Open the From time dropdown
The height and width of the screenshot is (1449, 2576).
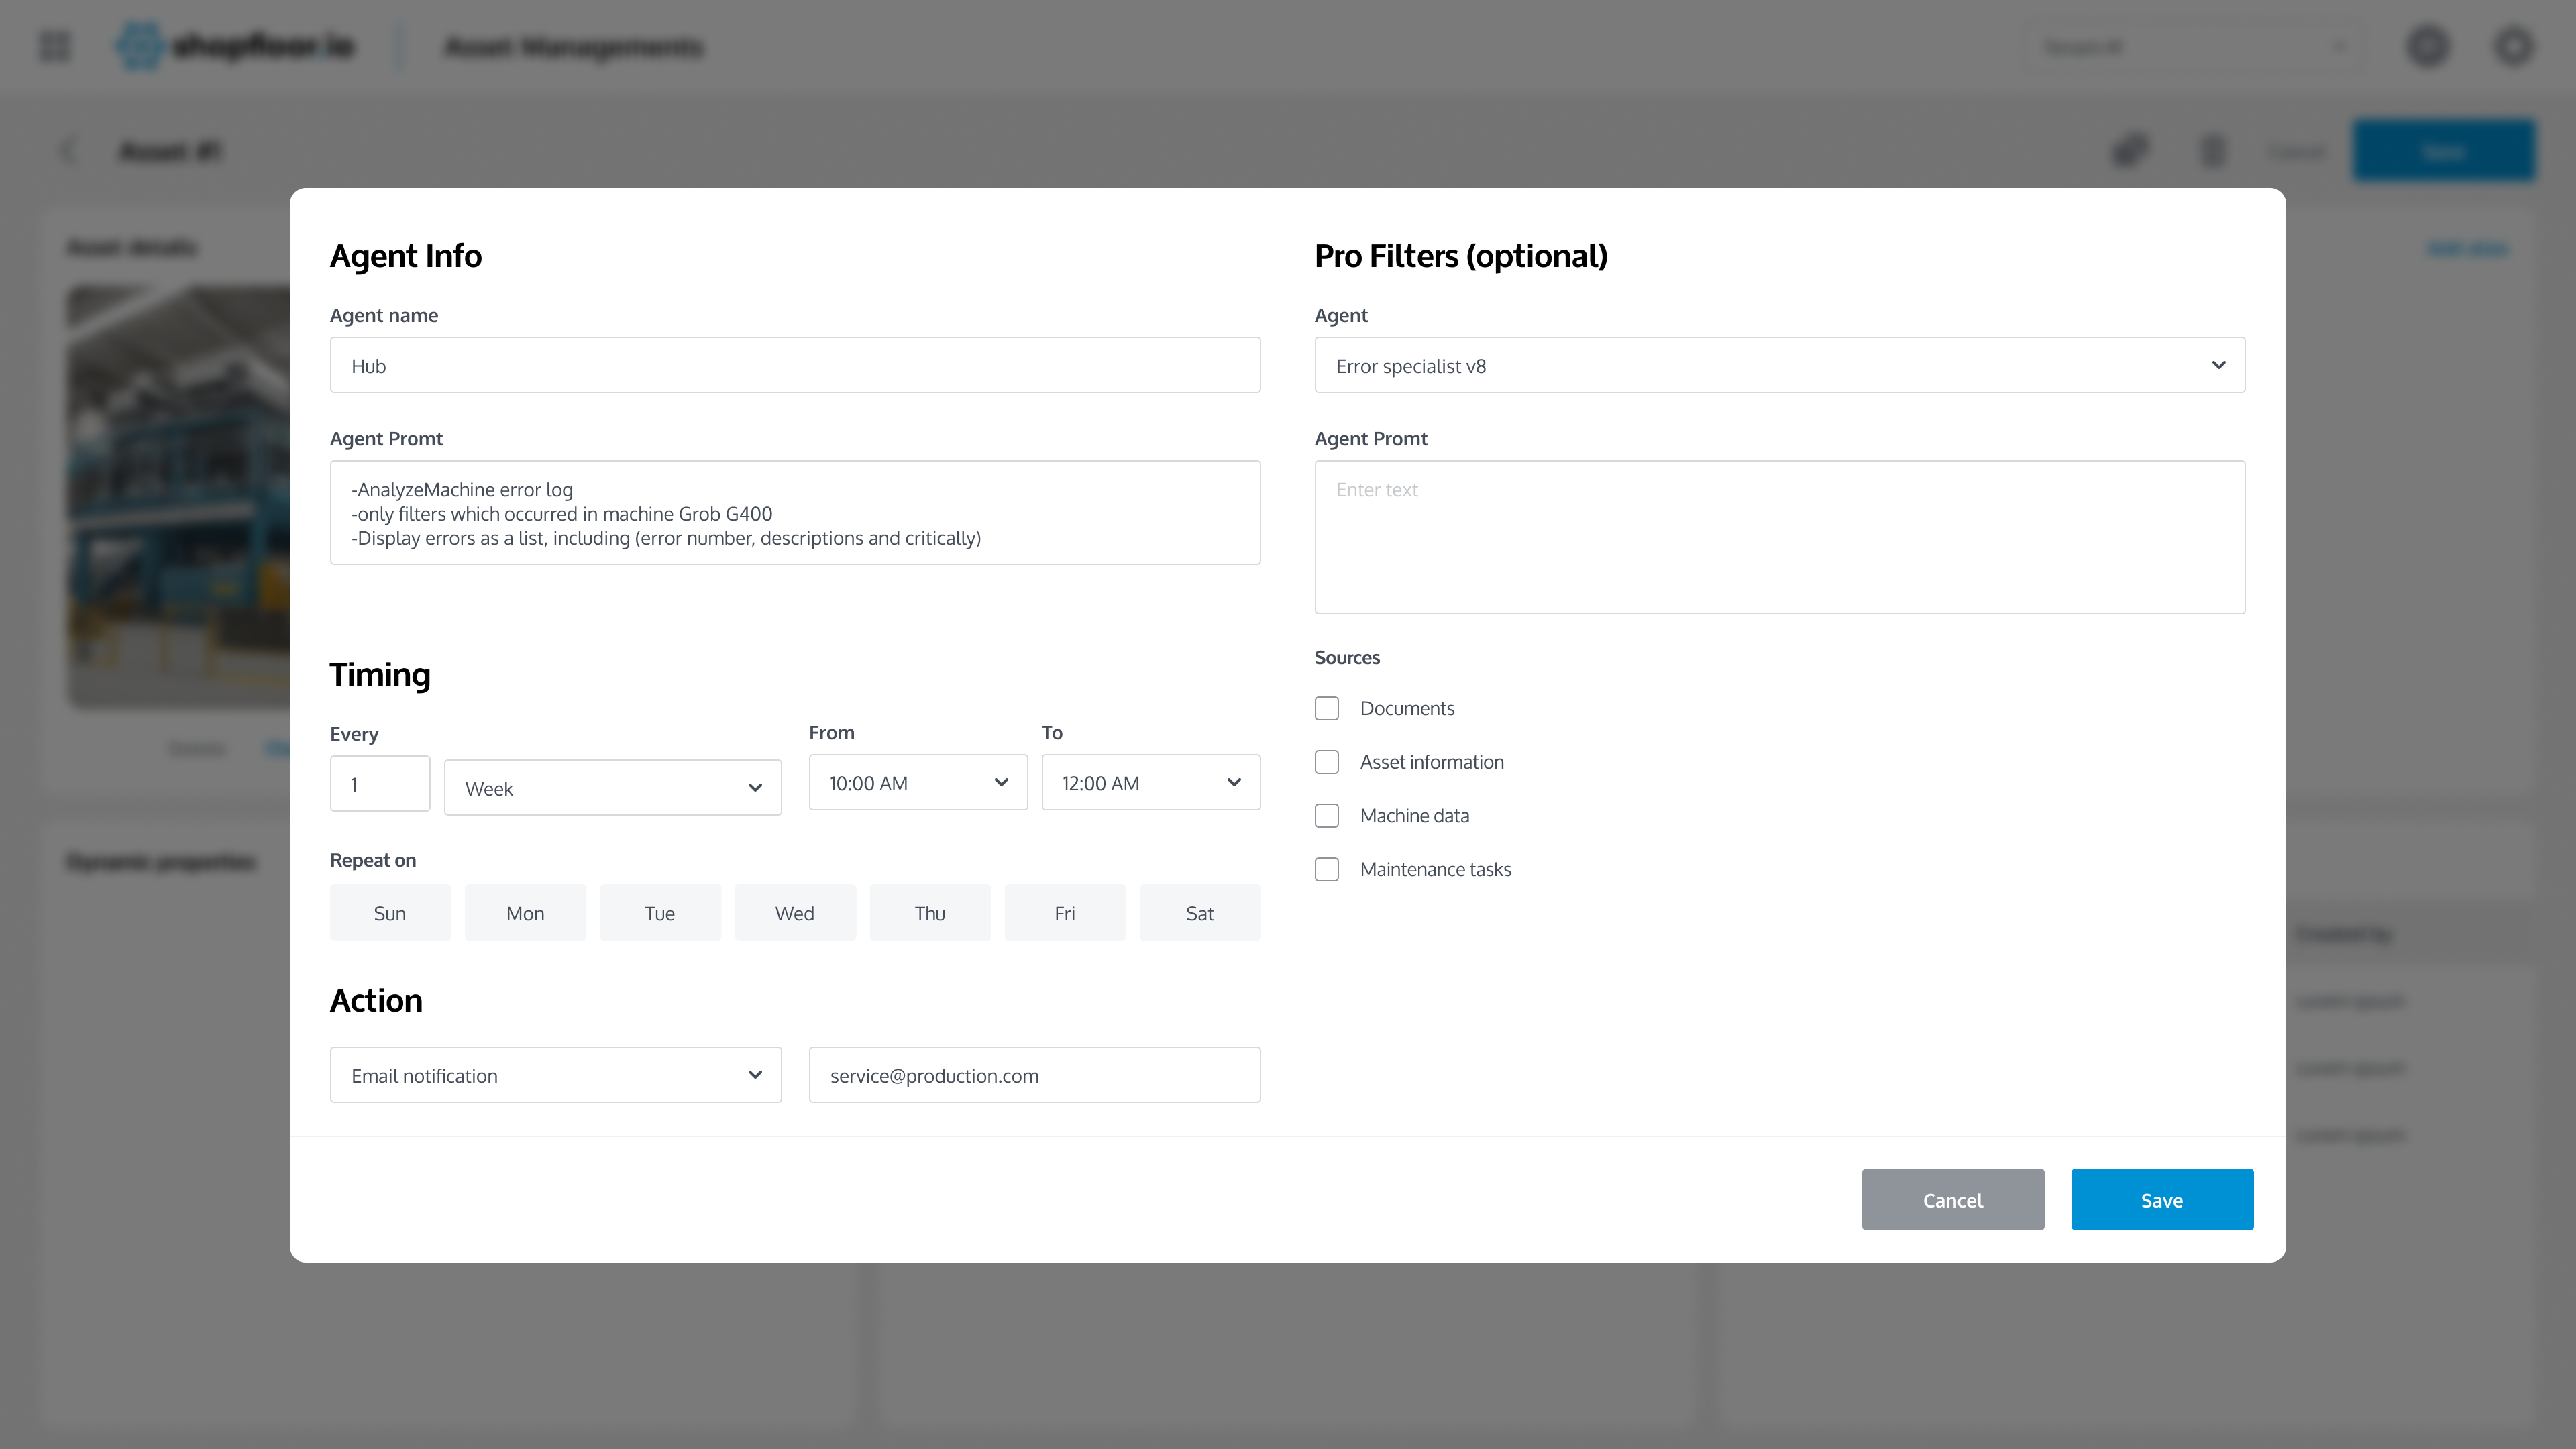point(917,783)
